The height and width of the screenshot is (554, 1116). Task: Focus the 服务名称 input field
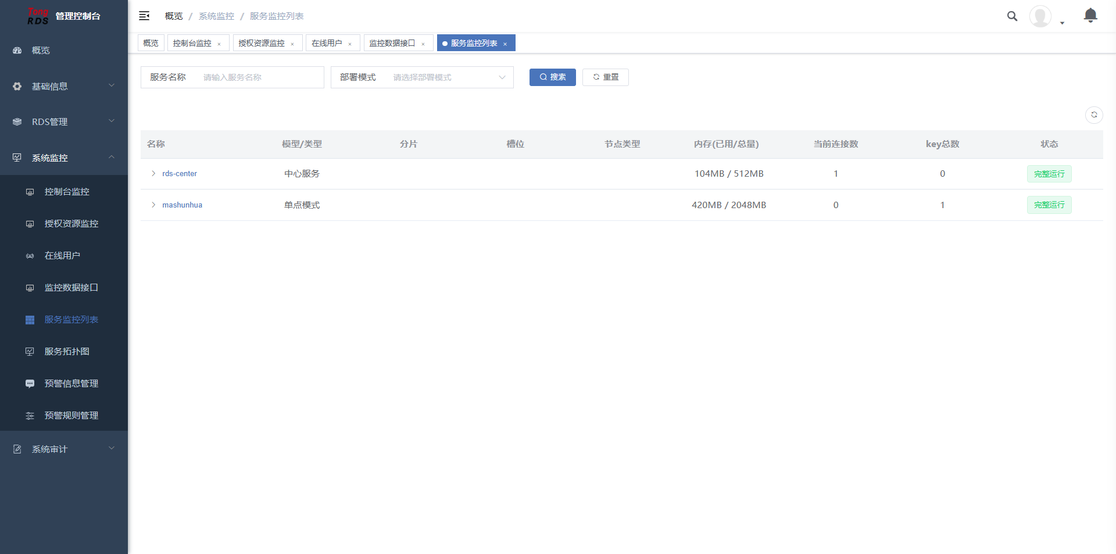(260, 77)
